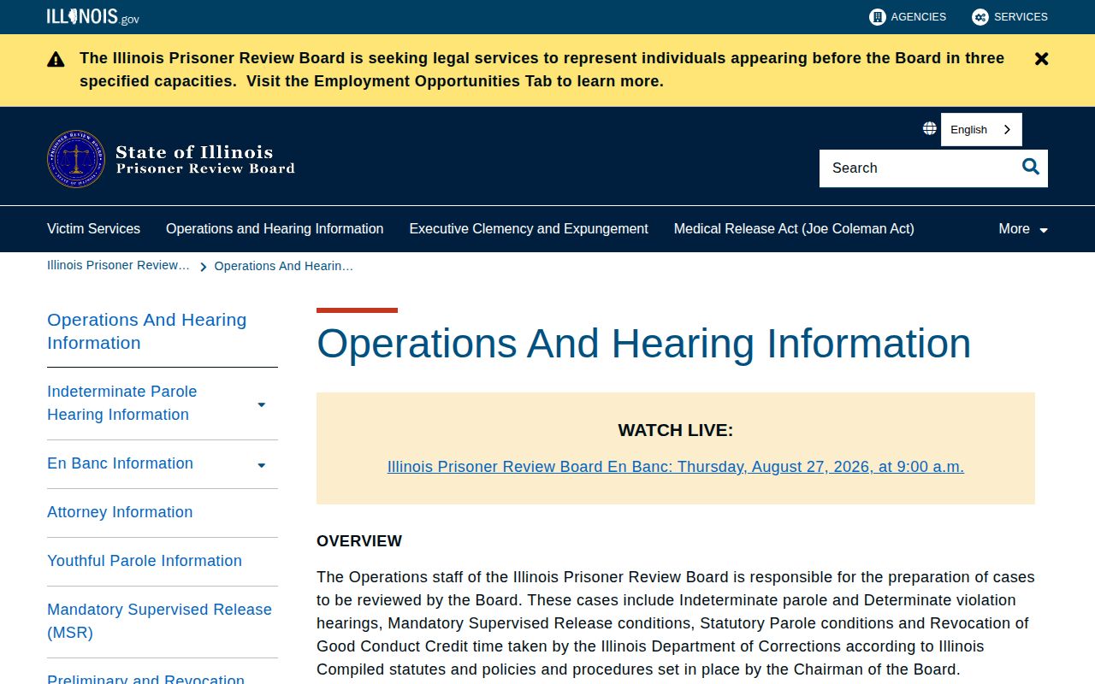Open the English language selector
The image size is (1095, 684).
[x=981, y=129]
